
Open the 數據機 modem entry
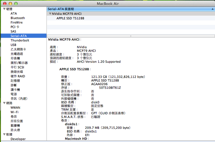tap(15, 126)
